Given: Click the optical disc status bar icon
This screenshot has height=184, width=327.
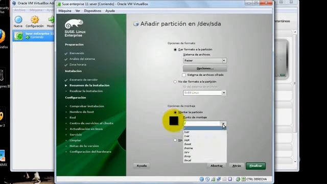Looking at the screenshot, I should click(207, 179).
